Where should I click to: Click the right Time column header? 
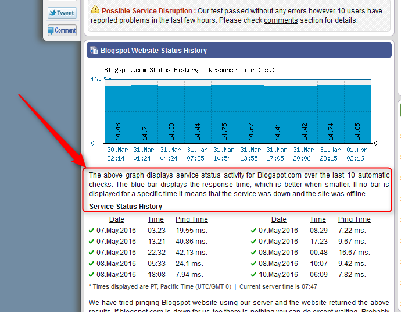coord(318,219)
